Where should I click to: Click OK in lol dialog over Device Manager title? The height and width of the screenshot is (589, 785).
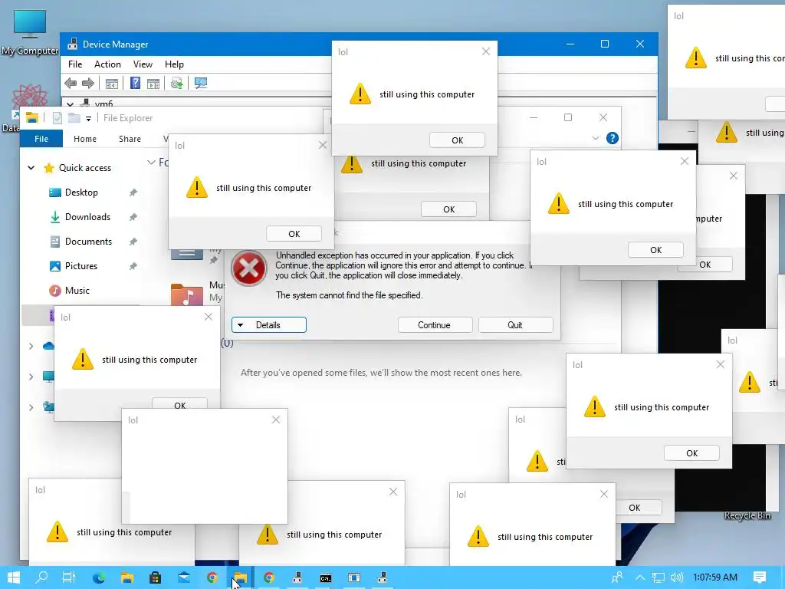(x=457, y=140)
